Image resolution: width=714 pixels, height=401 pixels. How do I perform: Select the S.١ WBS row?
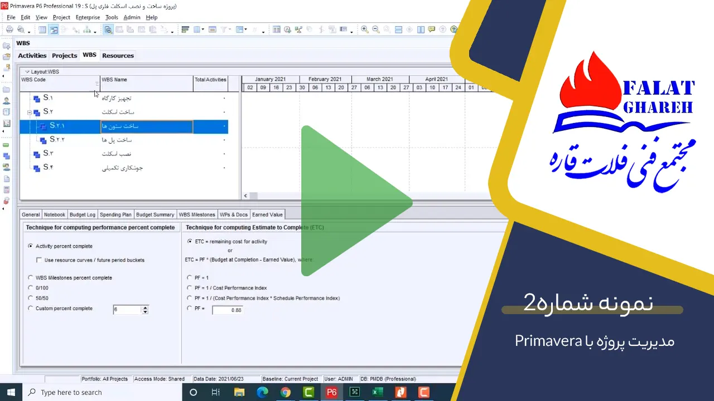124,98
